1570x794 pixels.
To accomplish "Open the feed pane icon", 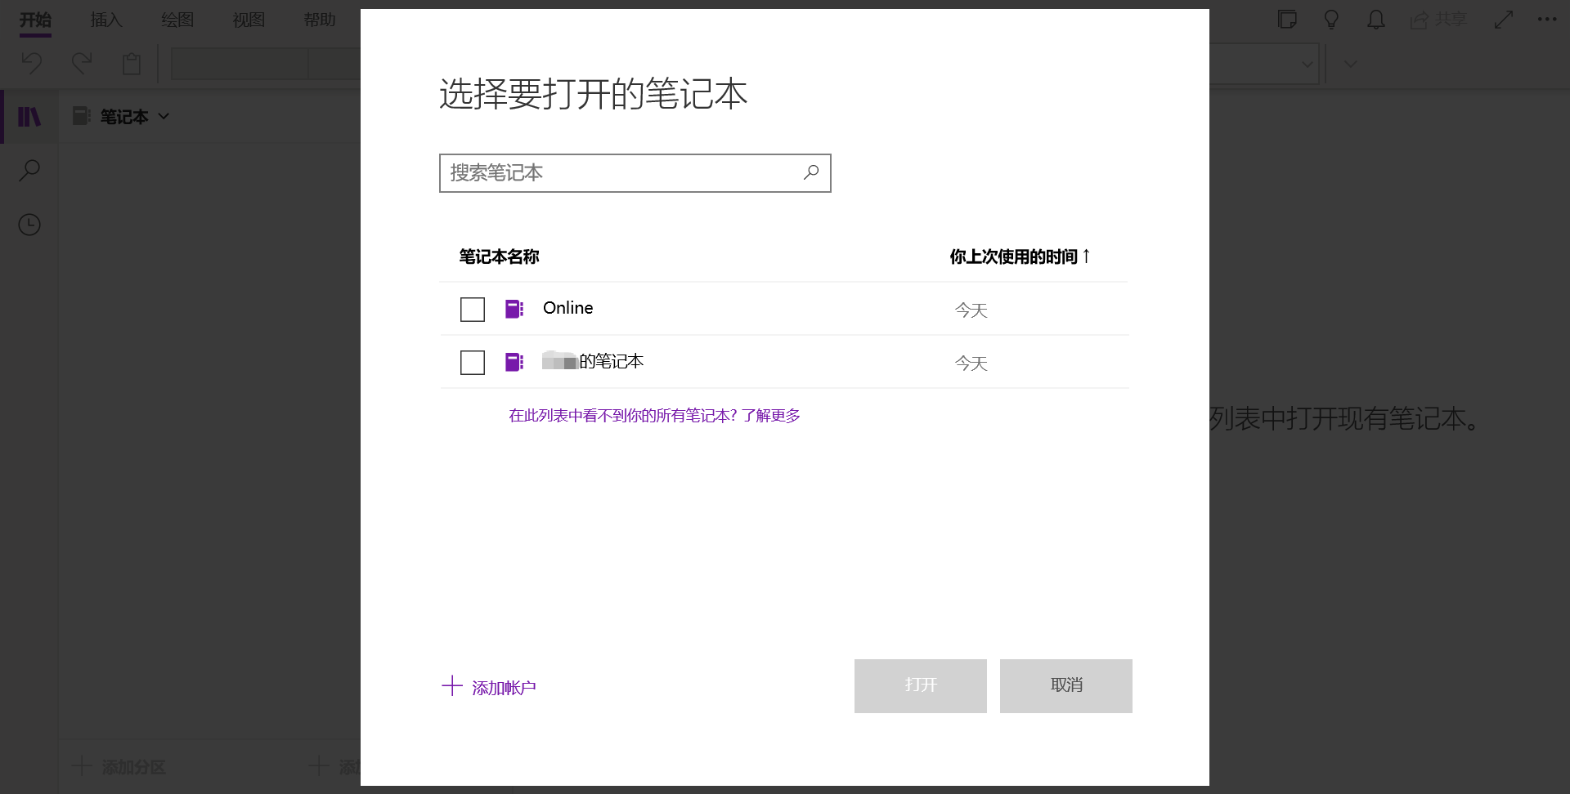I will pos(1288,20).
